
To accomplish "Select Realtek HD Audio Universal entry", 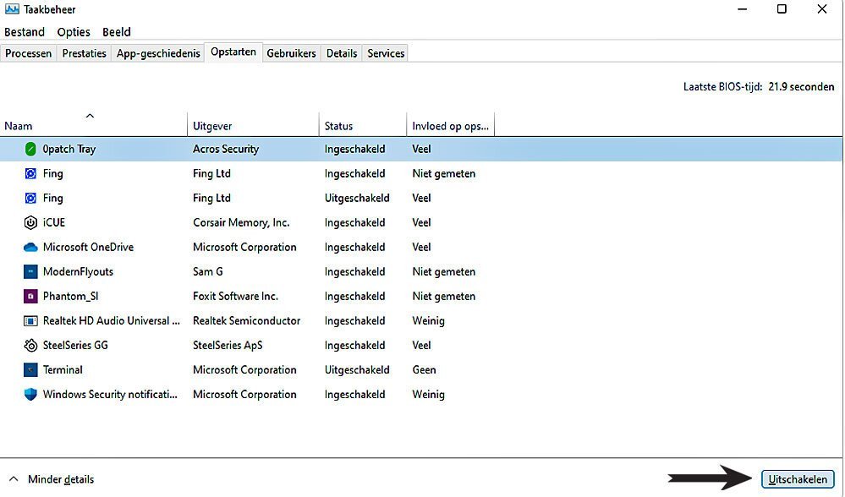I will [x=112, y=321].
